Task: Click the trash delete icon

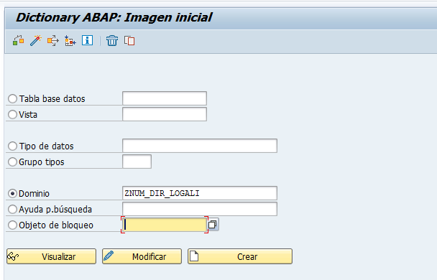Action: coord(112,40)
